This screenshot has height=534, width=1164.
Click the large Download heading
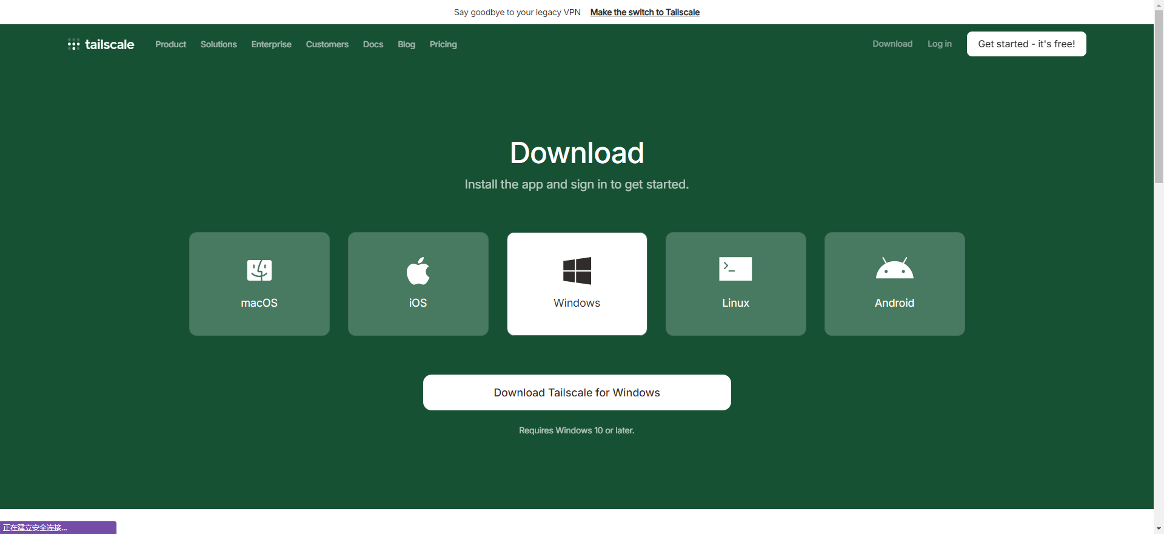(577, 153)
